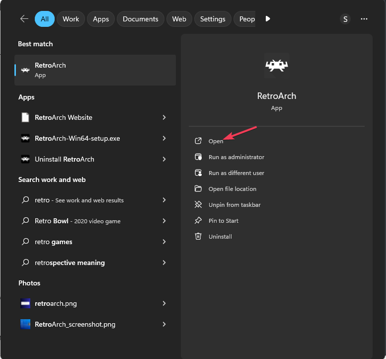This screenshot has width=386, height=359.
Task: Click the search icon beside retro games
Action: [x=25, y=242]
